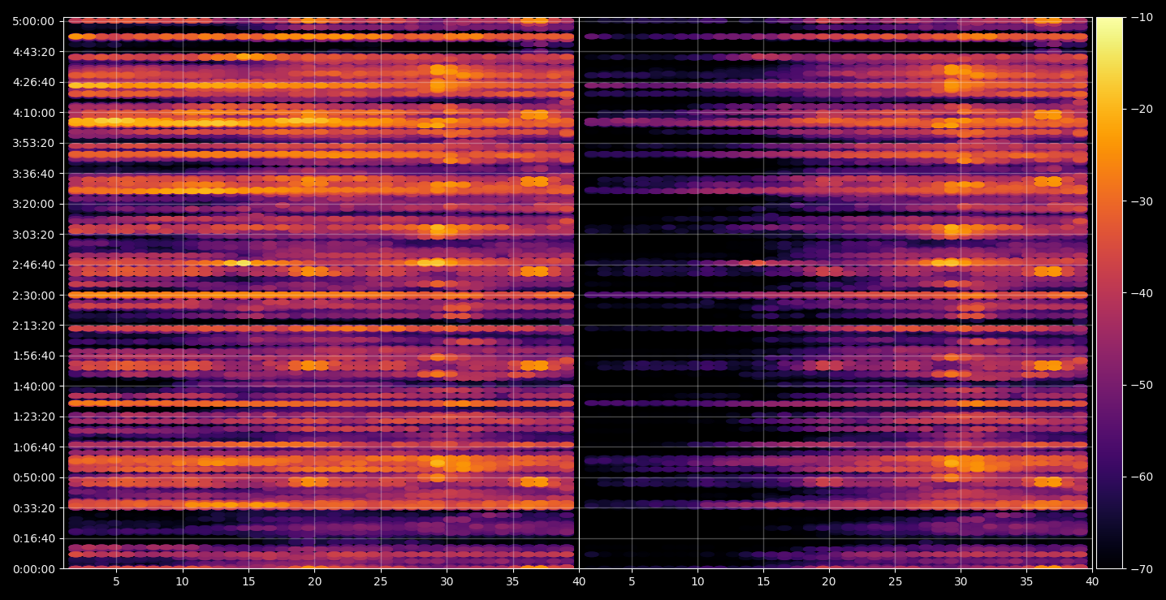The width and height of the screenshot is (1166, 600).
Task: Select x-axis label 20 of right heatmap
Action: [x=829, y=581]
